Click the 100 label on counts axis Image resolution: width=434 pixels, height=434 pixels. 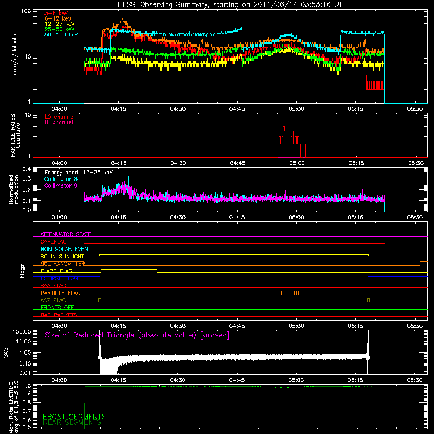click(26, 11)
